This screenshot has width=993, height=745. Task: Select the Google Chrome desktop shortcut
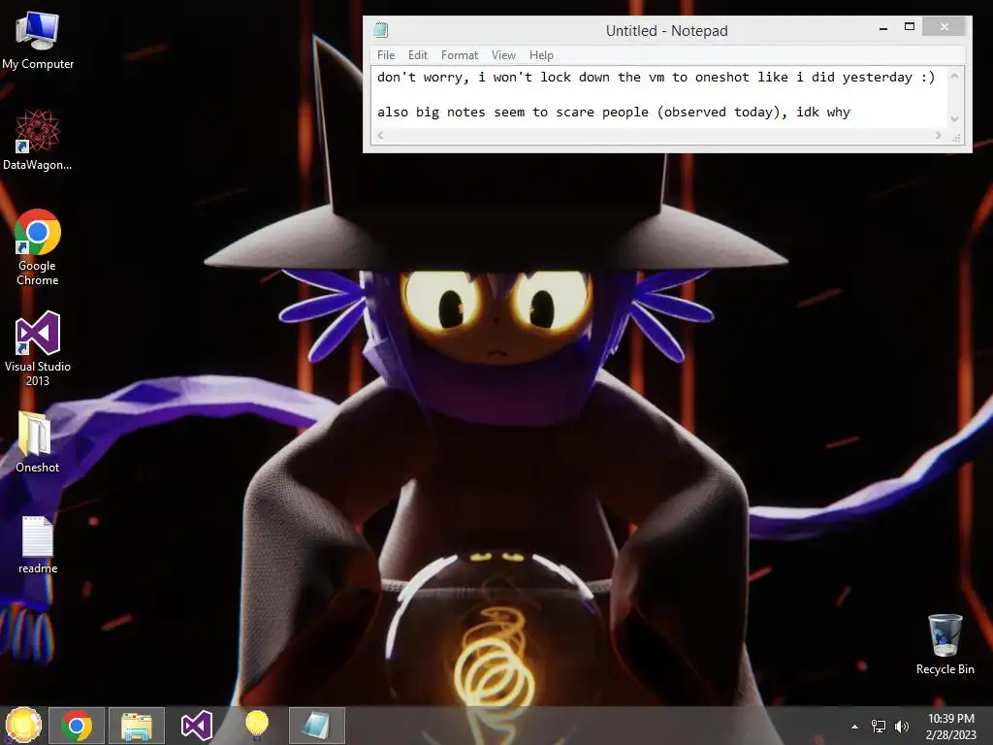pyautogui.click(x=38, y=247)
